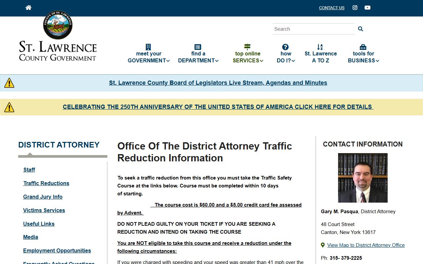Click the A-Z sort icon above St. Lawrence

tap(320, 47)
